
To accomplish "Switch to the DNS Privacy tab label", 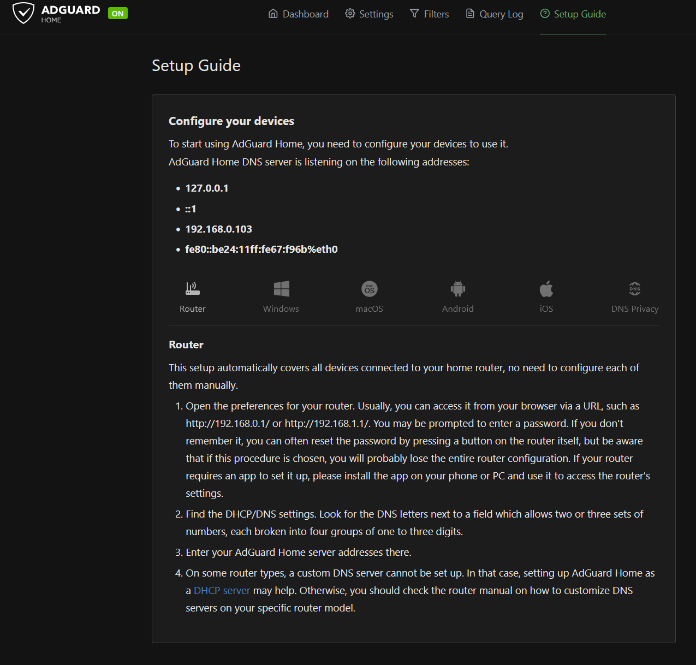I will pyautogui.click(x=635, y=308).
